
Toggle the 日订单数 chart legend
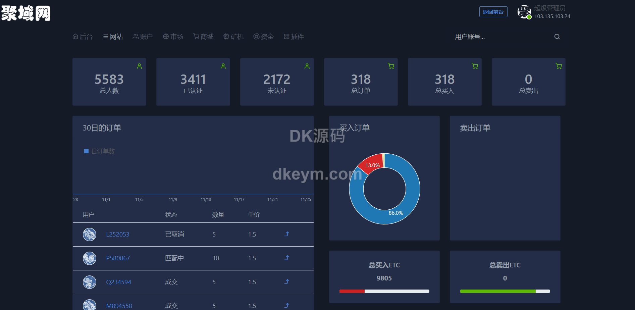coord(100,151)
